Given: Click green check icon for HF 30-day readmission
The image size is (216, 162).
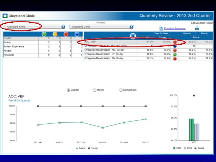Looking at the screenshot, I should (175, 54).
